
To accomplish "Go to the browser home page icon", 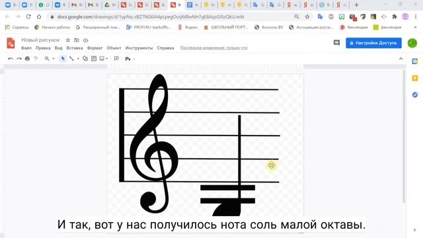I will pos(39,17).
